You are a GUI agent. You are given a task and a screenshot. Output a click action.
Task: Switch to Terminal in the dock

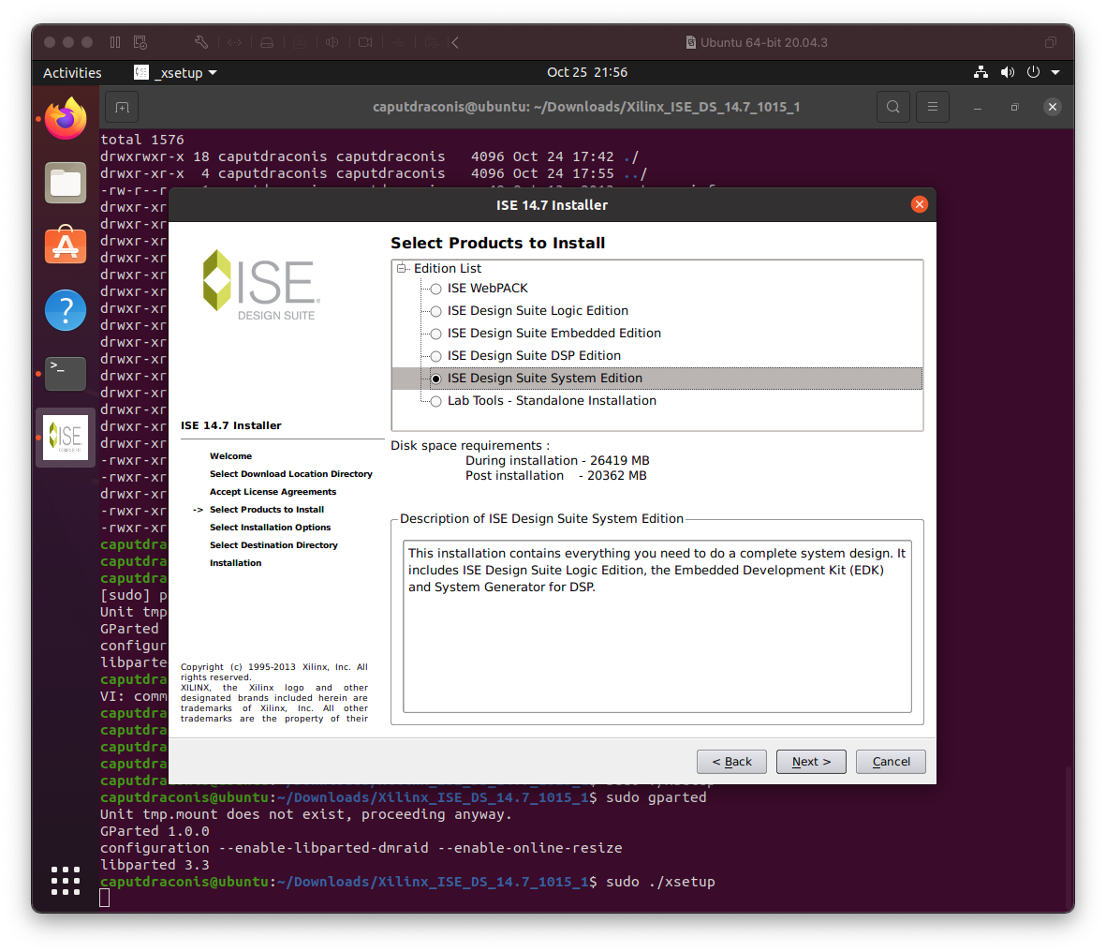(x=66, y=373)
